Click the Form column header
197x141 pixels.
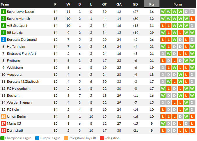coord(178,4)
